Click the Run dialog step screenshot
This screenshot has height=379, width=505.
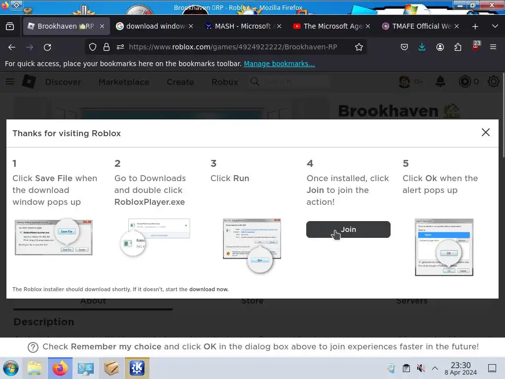(252, 246)
